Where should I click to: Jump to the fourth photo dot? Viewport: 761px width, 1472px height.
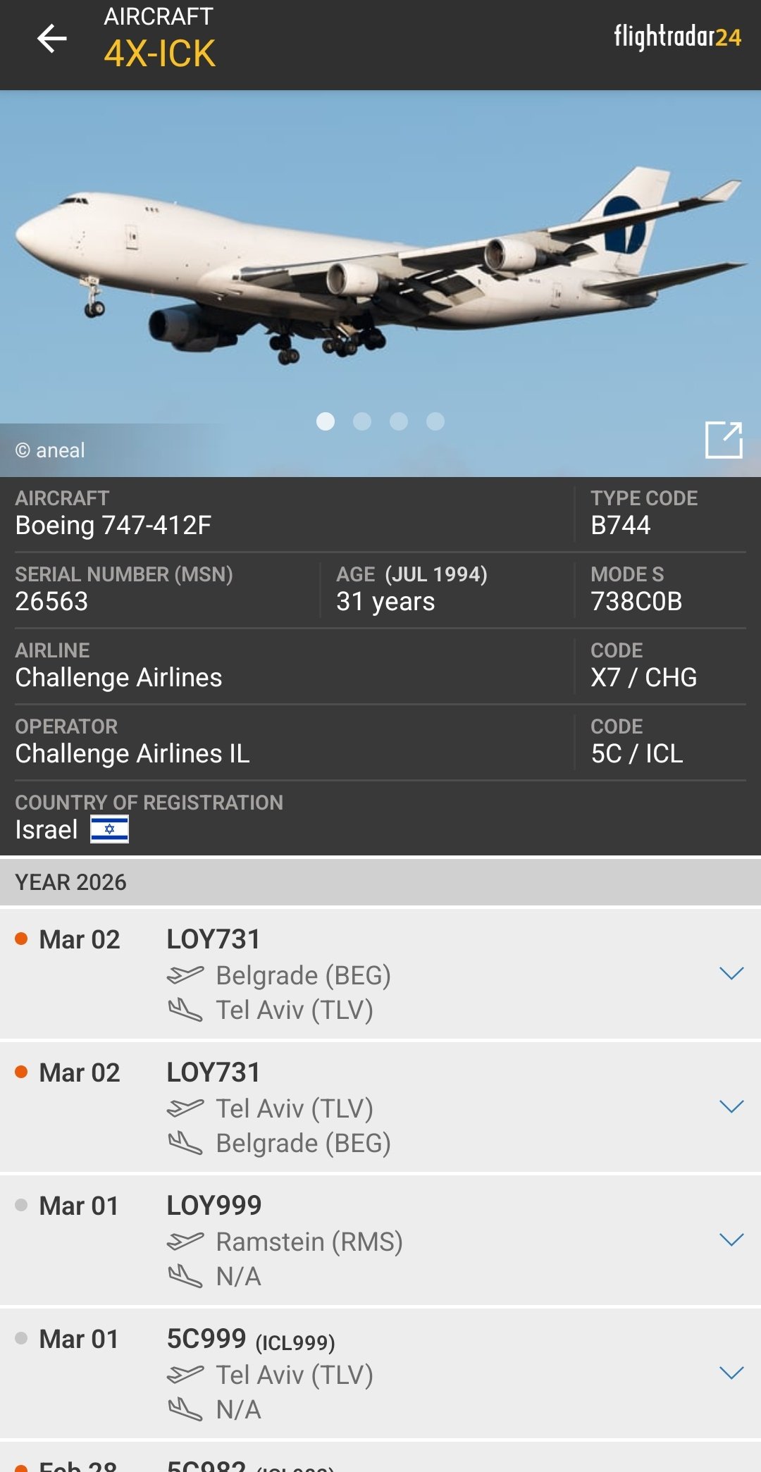pos(435,421)
